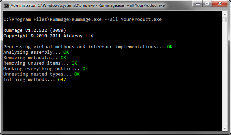Open the cmd.exe system menu icon
This screenshot has width=231, height=135.
[6, 5]
